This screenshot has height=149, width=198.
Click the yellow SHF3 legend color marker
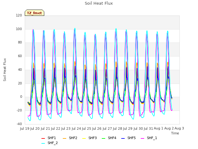click(84, 138)
